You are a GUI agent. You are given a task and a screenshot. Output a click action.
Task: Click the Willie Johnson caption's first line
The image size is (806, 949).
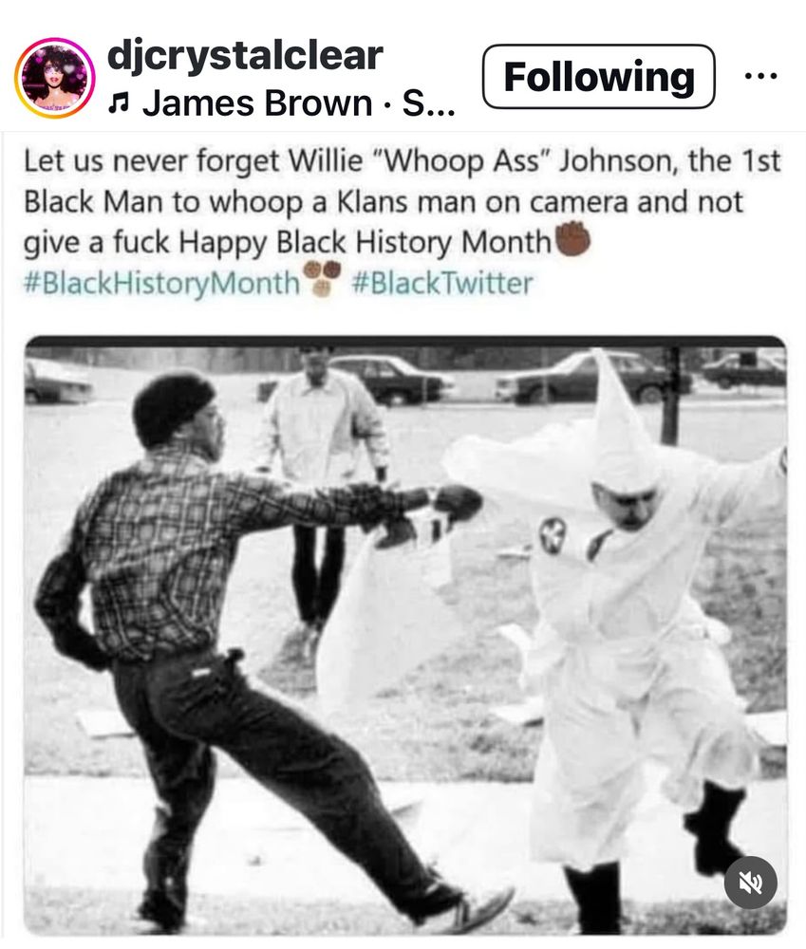pyautogui.click(x=403, y=161)
